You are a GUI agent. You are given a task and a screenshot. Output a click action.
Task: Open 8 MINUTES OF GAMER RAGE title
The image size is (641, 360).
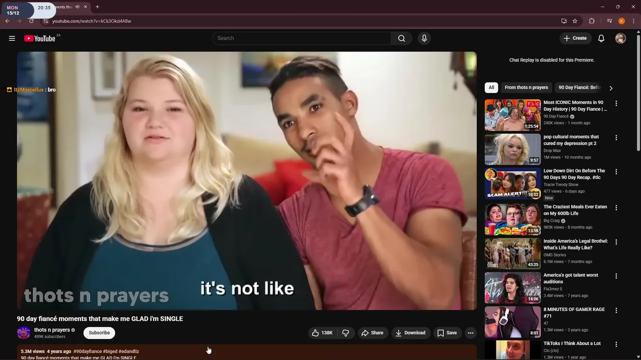(x=574, y=312)
